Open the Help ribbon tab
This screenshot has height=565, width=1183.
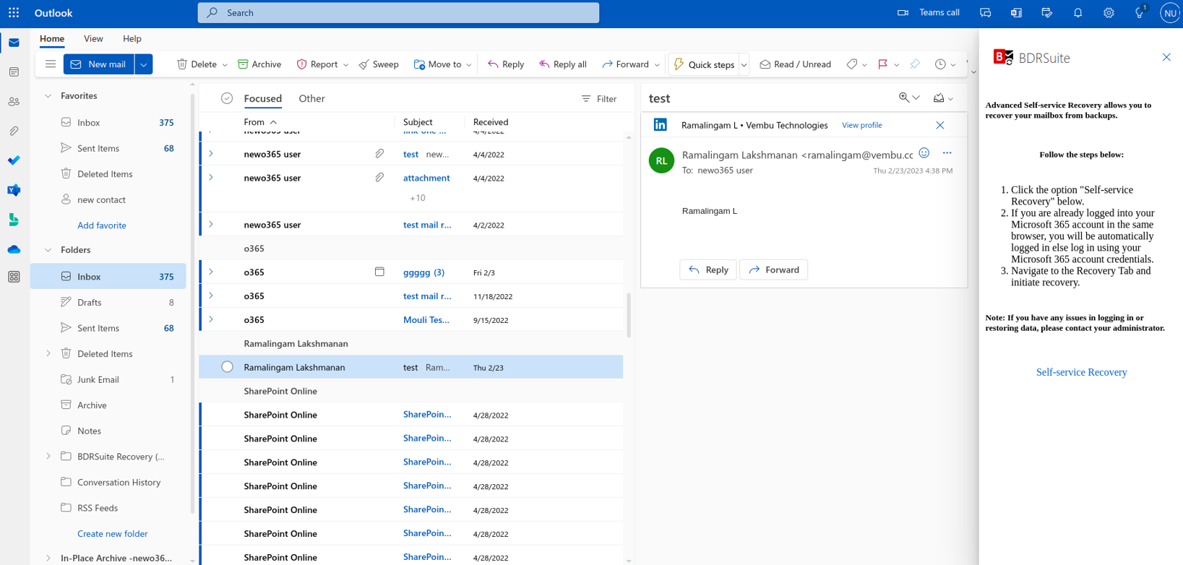tap(132, 38)
